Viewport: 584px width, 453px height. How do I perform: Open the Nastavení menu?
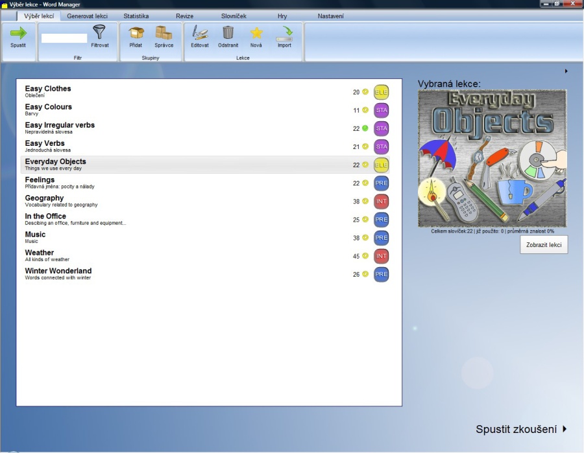331,16
